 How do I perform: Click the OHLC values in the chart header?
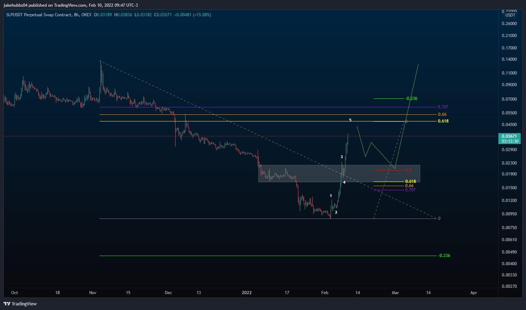click(x=152, y=15)
